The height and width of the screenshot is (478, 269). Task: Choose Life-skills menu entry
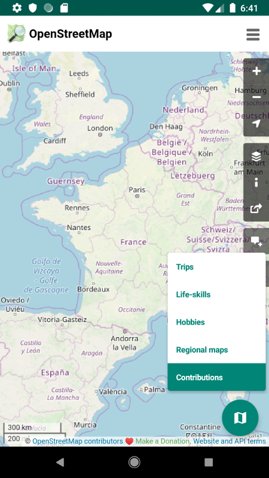216,295
